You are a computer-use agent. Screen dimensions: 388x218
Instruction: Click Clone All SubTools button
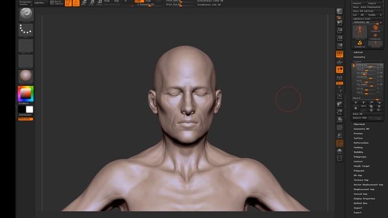tap(367, 11)
